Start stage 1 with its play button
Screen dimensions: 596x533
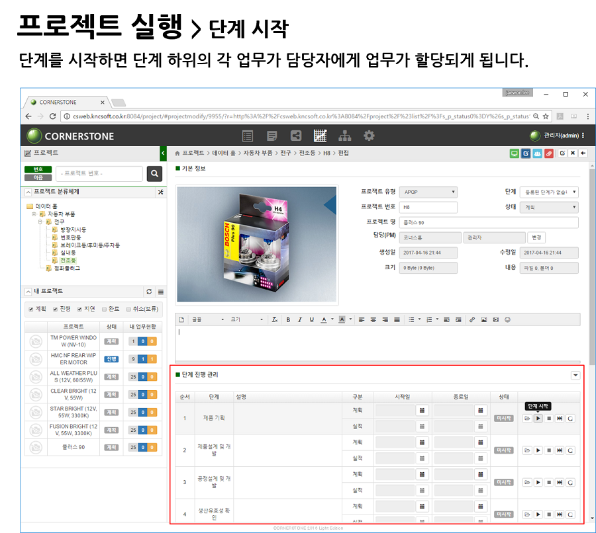(538, 419)
